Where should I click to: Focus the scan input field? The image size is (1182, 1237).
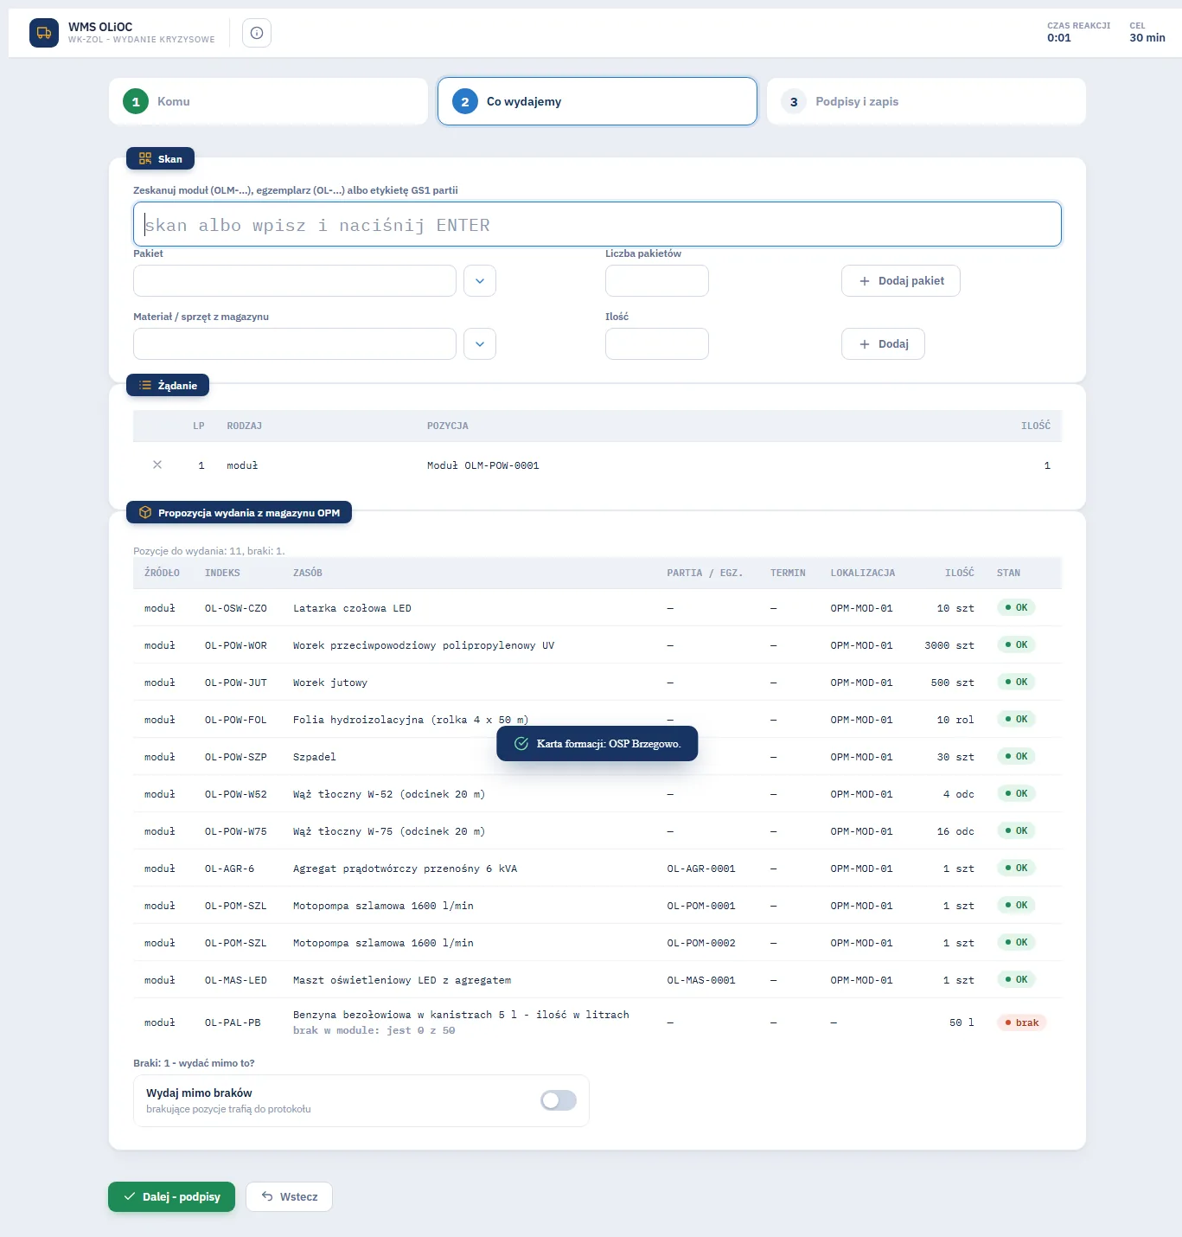point(597,225)
